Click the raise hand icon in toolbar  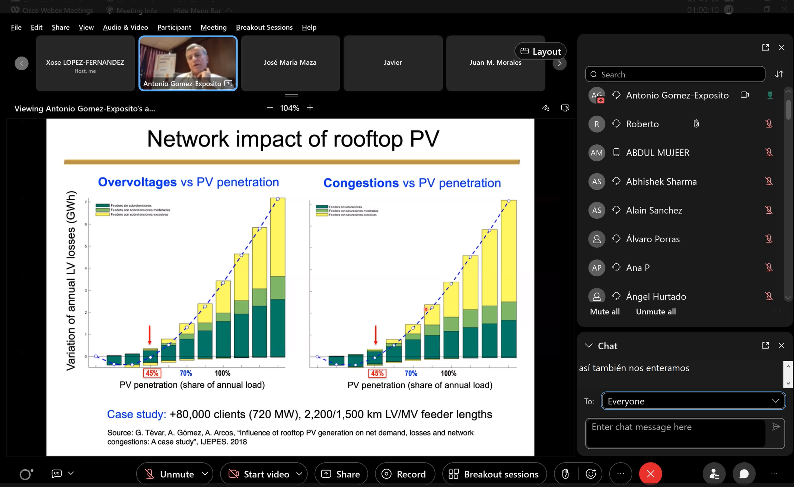tap(565, 474)
